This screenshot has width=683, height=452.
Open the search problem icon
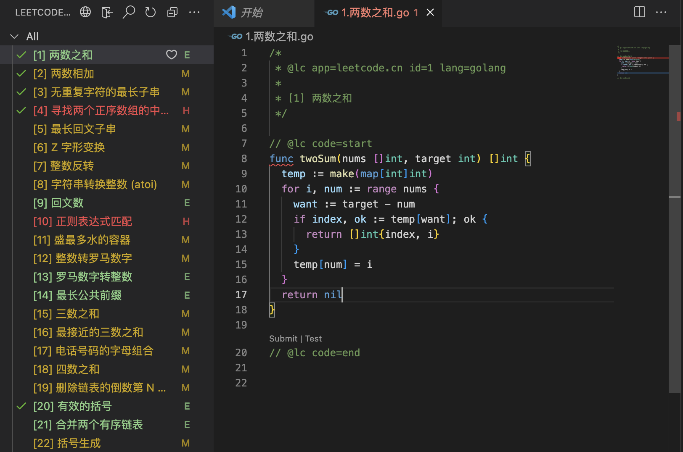click(x=129, y=12)
